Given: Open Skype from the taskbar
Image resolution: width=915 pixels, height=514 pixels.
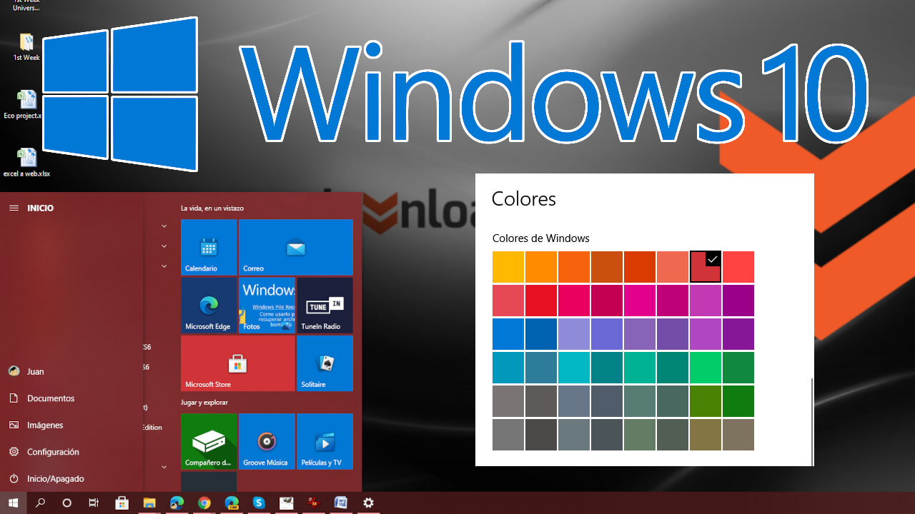Looking at the screenshot, I should click(259, 503).
